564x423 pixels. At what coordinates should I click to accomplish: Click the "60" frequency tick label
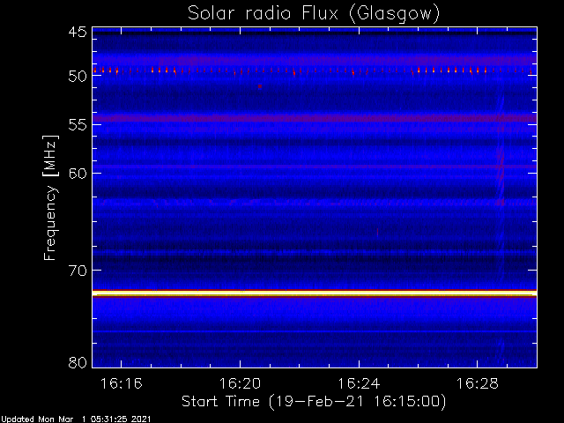click(x=78, y=174)
